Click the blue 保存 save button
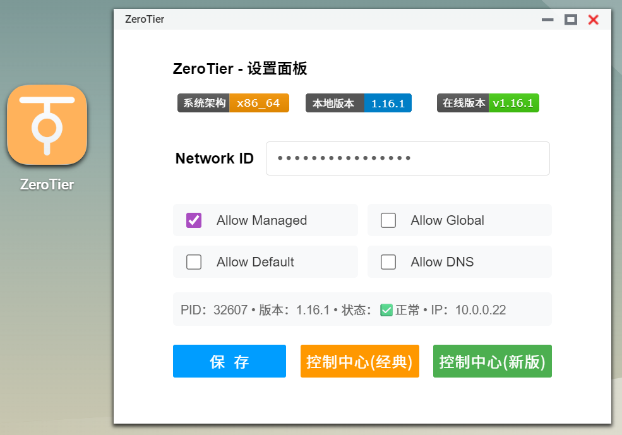Image resolution: width=622 pixels, height=435 pixels. click(x=229, y=361)
